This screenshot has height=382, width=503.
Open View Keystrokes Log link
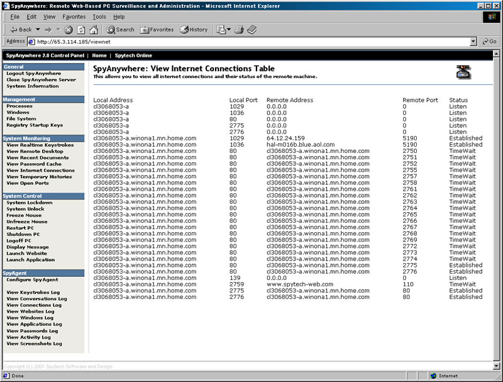pyautogui.click(x=33, y=292)
